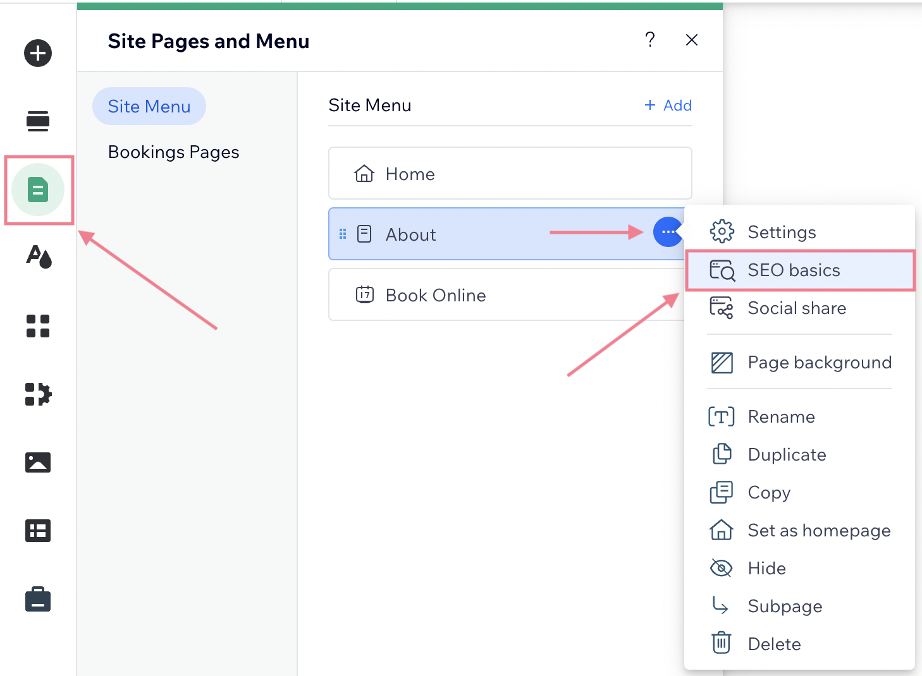Open the App Market panel
922x676 pixels.
click(x=38, y=394)
